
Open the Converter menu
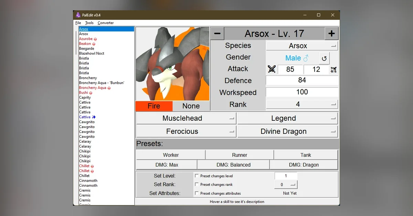[106, 23]
